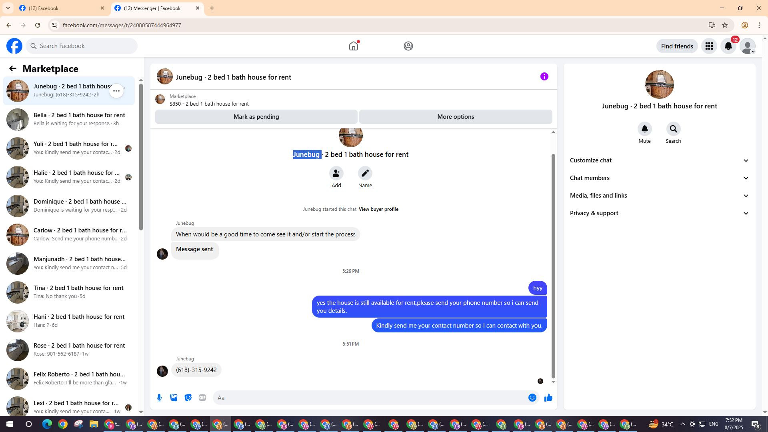Open the emoji picker icon
This screenshot has width=768, height=432.
(x=532, y=398)
